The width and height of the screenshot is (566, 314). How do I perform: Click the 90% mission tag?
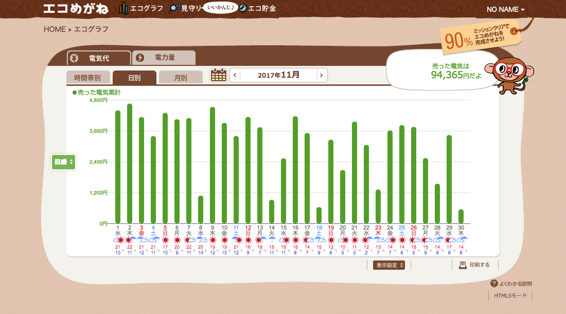(x=480, y=38)
